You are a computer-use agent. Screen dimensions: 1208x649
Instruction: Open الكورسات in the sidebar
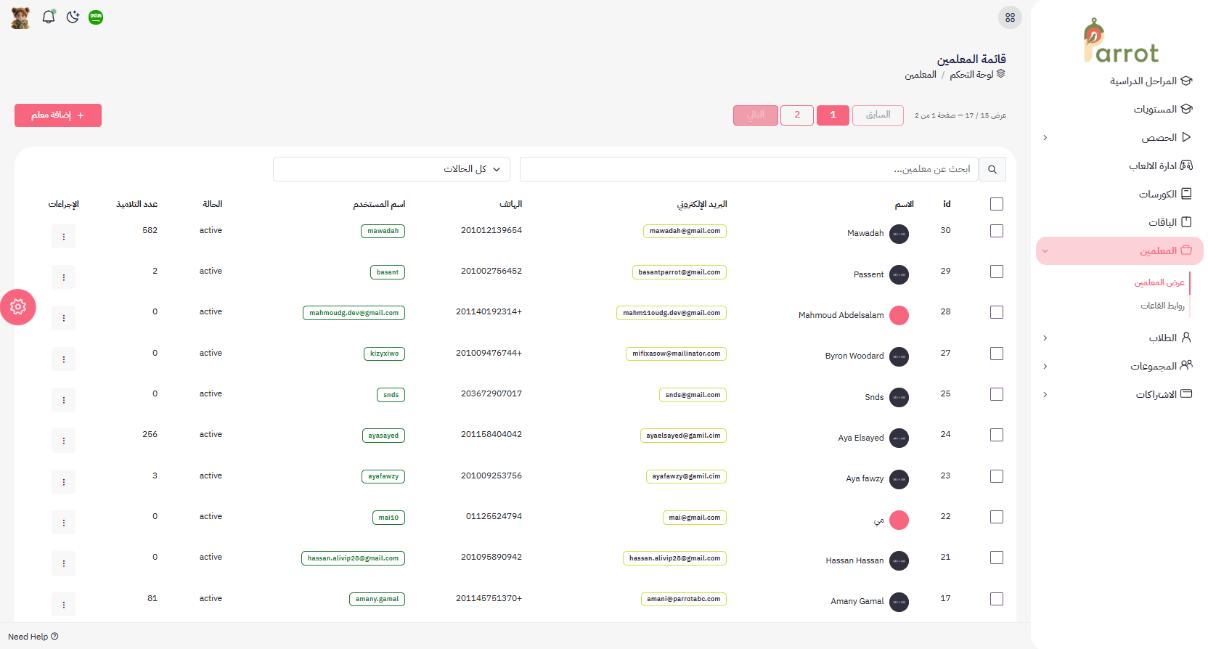1158,194
